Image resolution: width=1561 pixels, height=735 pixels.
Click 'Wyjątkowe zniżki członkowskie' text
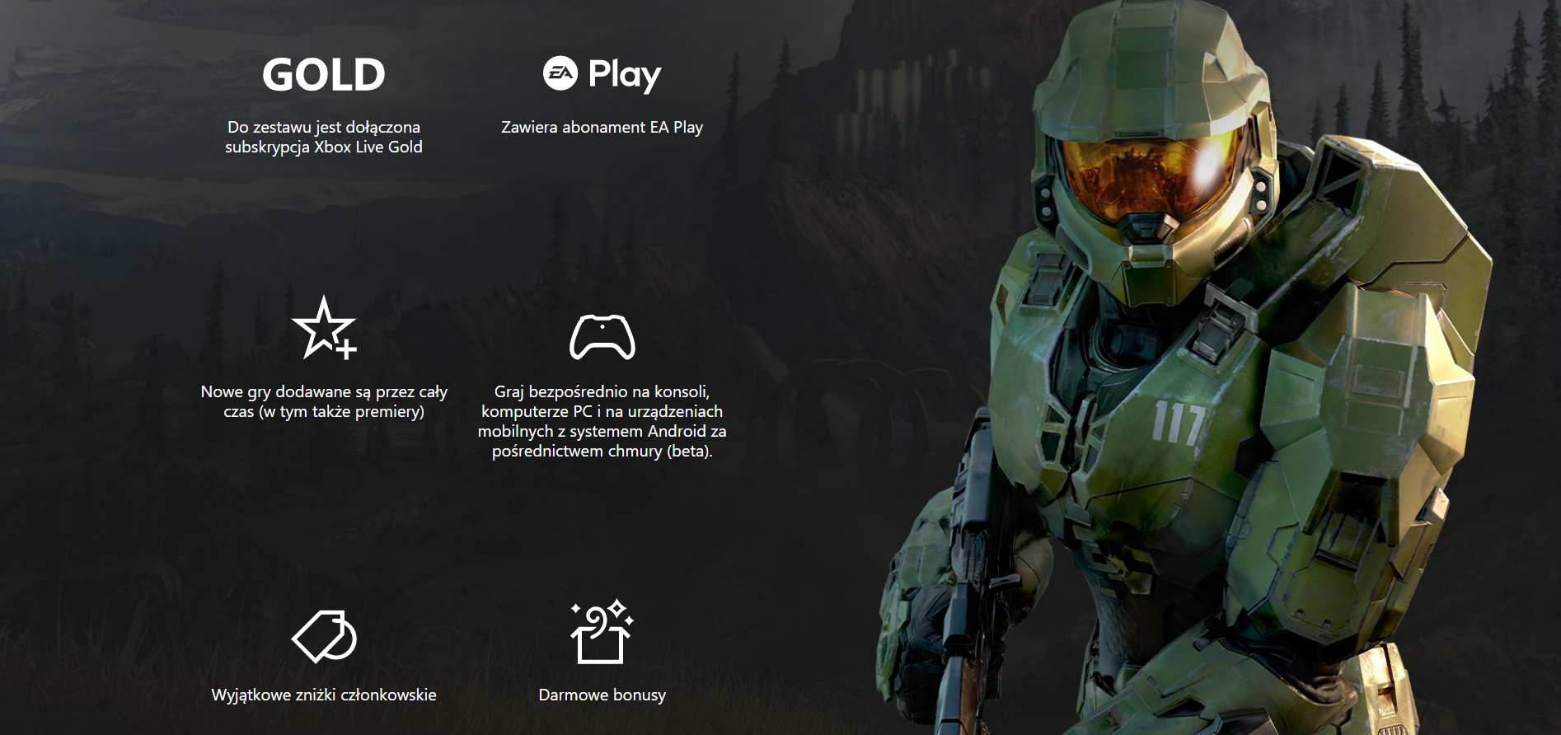coord(324,695)
